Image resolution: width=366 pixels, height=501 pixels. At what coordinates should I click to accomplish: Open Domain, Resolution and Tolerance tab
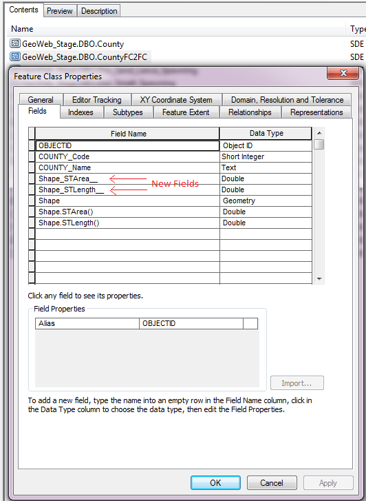click(x=287, y=100)
